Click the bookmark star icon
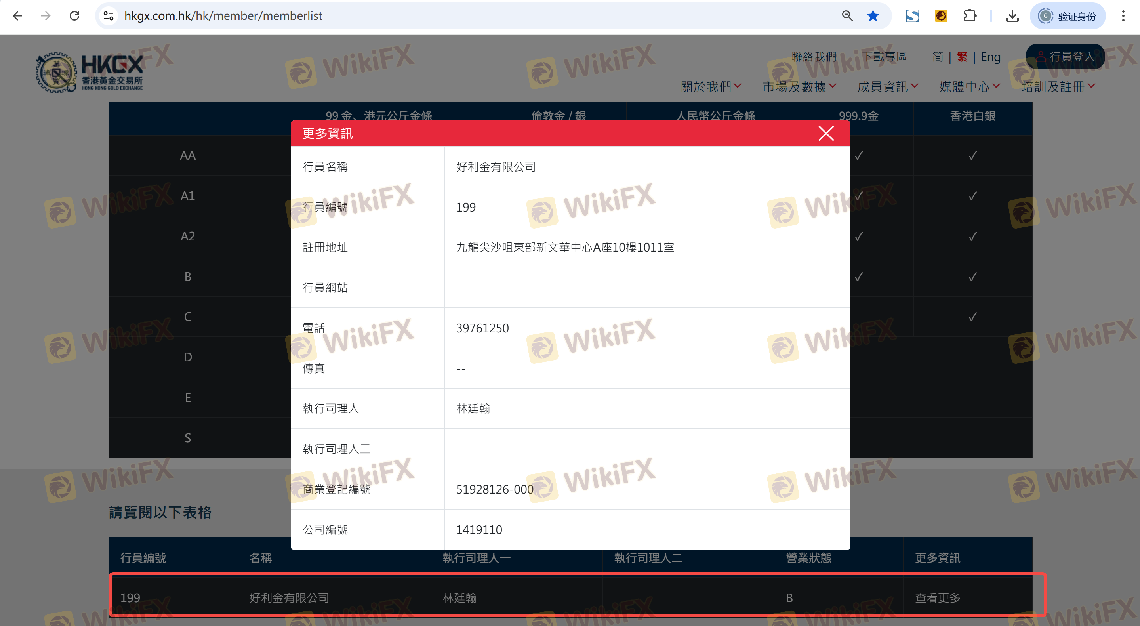 873,16
